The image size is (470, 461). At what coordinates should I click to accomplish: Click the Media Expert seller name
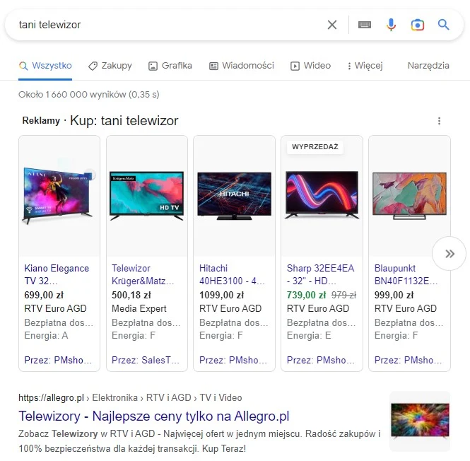[139, 309]
